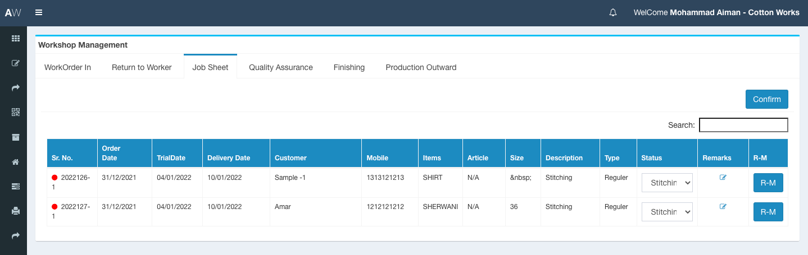
Task: Sort by Items column header
Action: point(441,153)
